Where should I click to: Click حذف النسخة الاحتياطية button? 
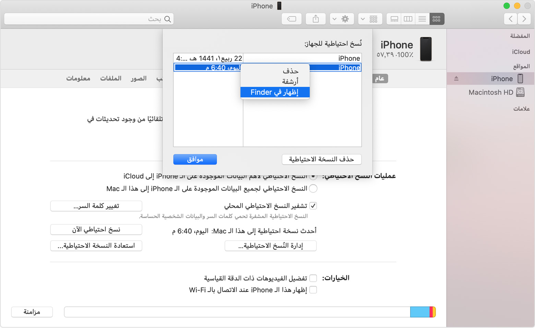click(322, 159)
